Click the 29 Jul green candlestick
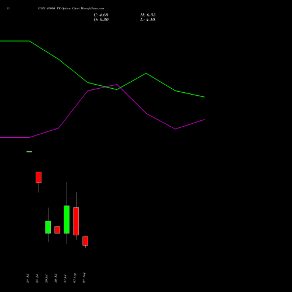 point(48,227)
